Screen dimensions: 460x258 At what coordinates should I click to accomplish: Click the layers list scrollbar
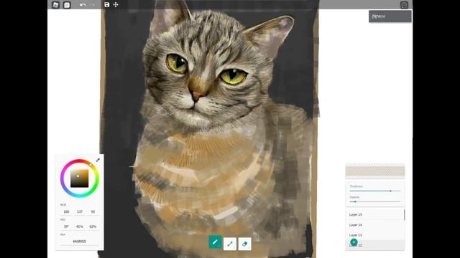click(405, 215)
